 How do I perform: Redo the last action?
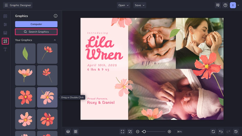pos(228,132)
